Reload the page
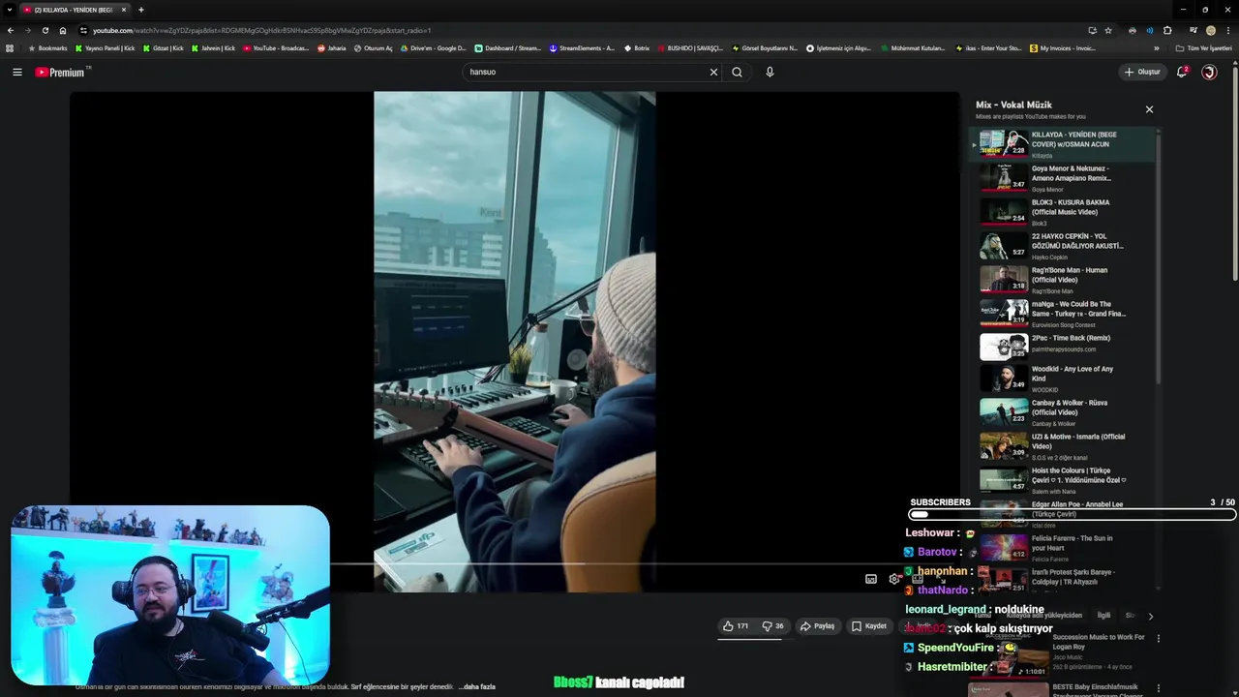1239x697 pixels. click(45, 30)
